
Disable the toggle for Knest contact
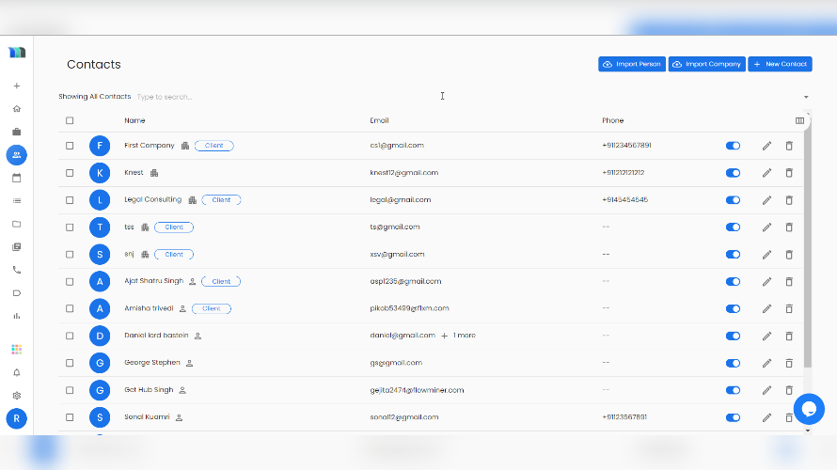(x=733, y=173)
